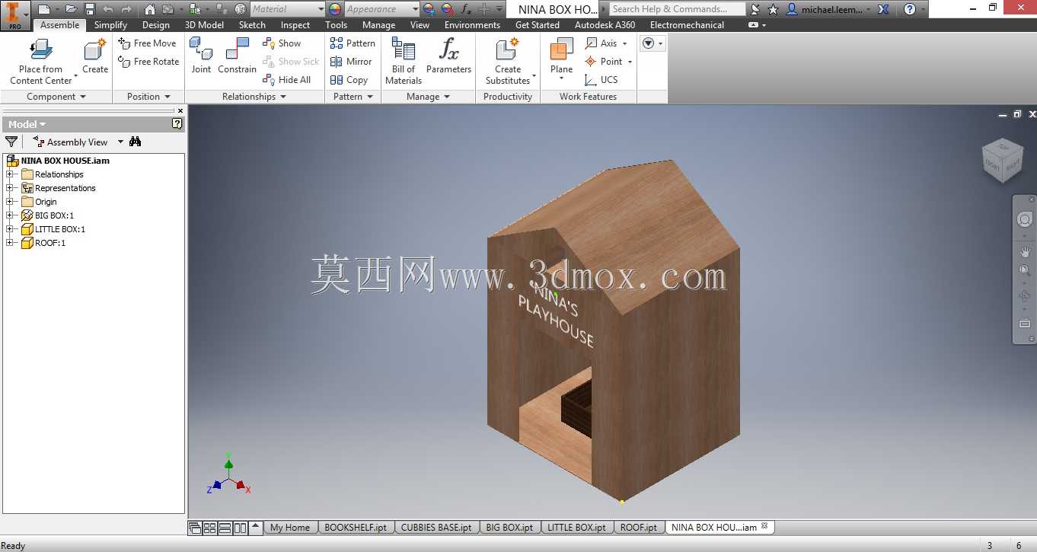Click the ViewCube in the viewport

pos(1002,160)
